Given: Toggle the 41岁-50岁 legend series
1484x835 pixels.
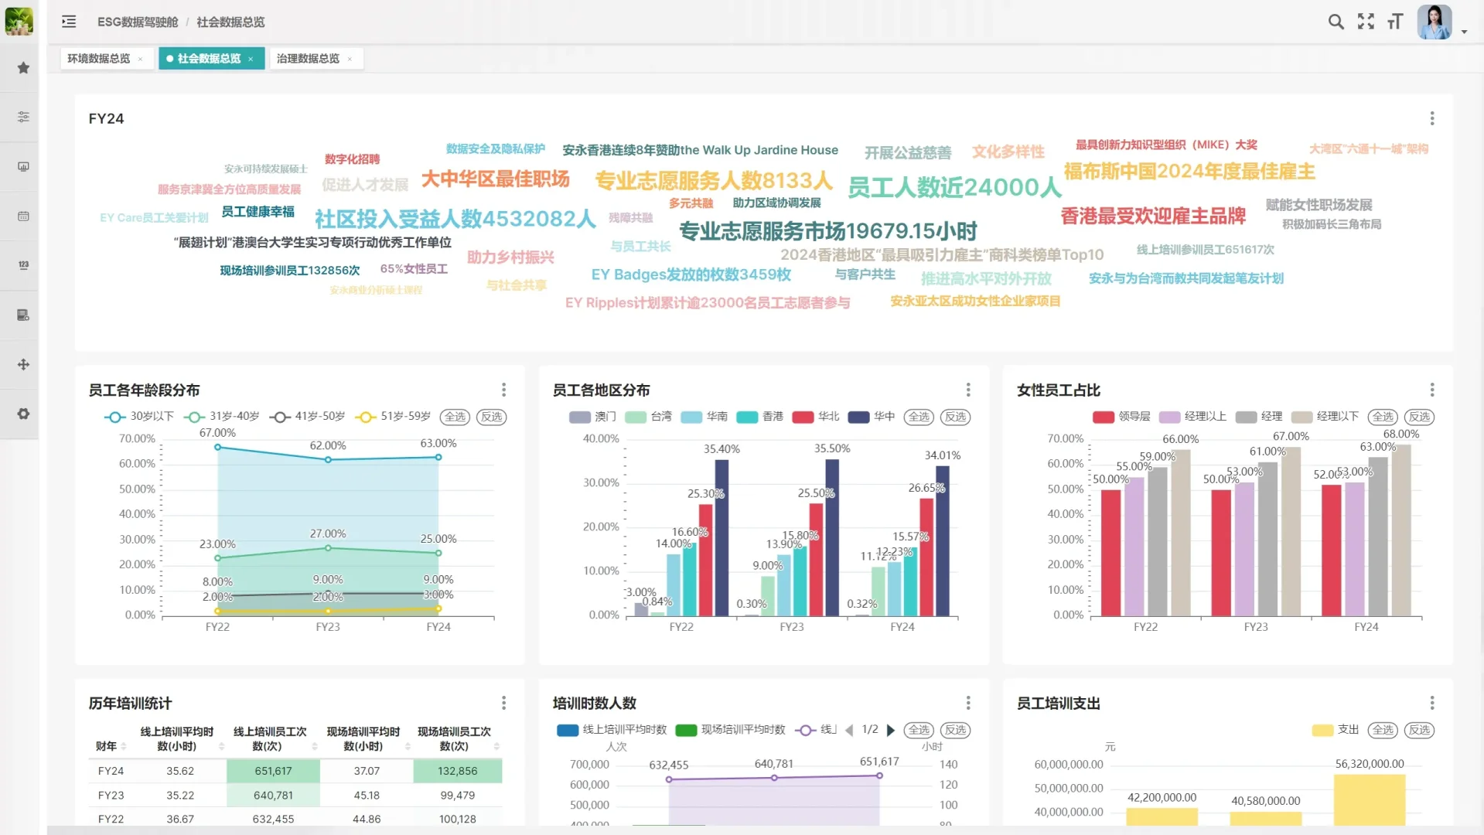Looking at the screenshot, I should (307, 417).
